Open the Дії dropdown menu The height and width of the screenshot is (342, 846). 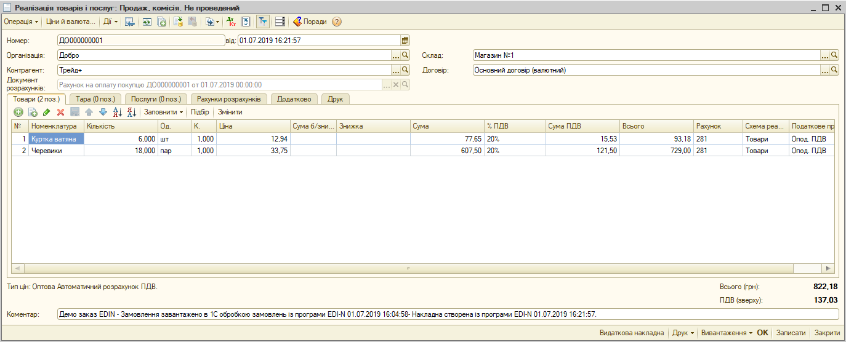click(111, 22)
